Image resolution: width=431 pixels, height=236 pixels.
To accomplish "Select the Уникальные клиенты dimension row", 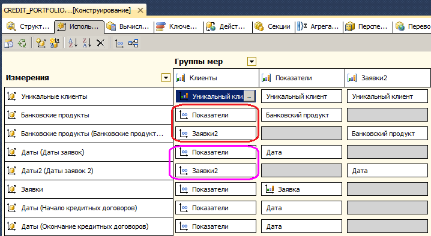I will click(x=88, y=96).
